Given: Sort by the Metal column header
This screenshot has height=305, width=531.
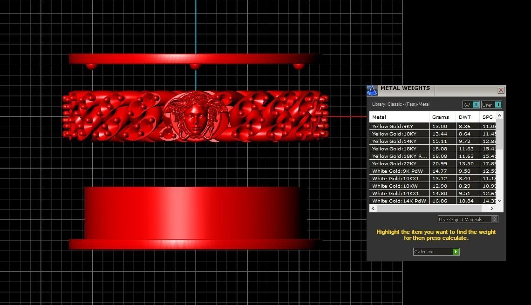Looking at the screenshot, I should pyautogui.click(x=399, y=117).
